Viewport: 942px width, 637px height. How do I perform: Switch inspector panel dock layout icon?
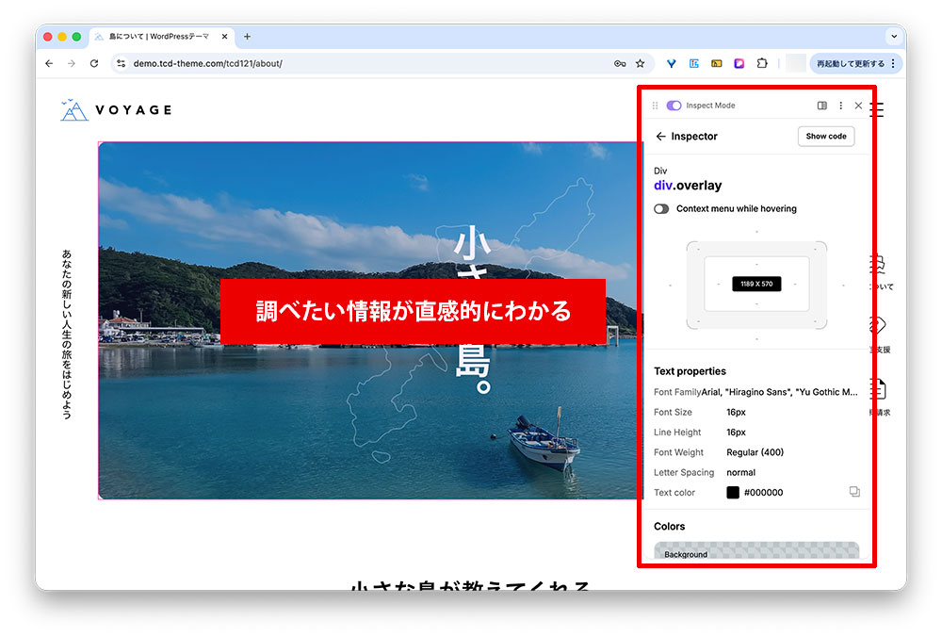point(822,106)
